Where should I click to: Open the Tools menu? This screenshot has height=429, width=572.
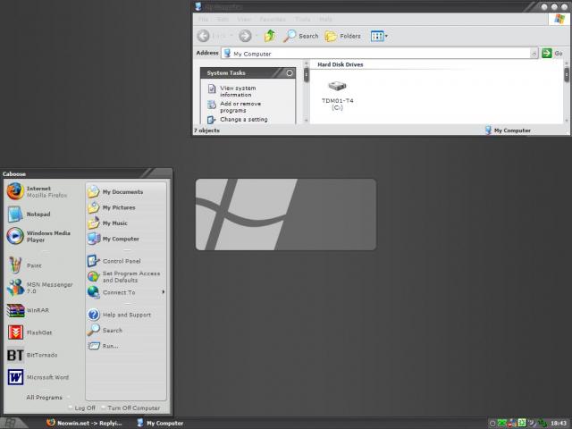click(302, 19)
